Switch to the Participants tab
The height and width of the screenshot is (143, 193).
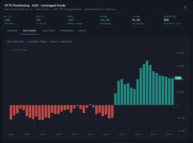pos(67,31)
